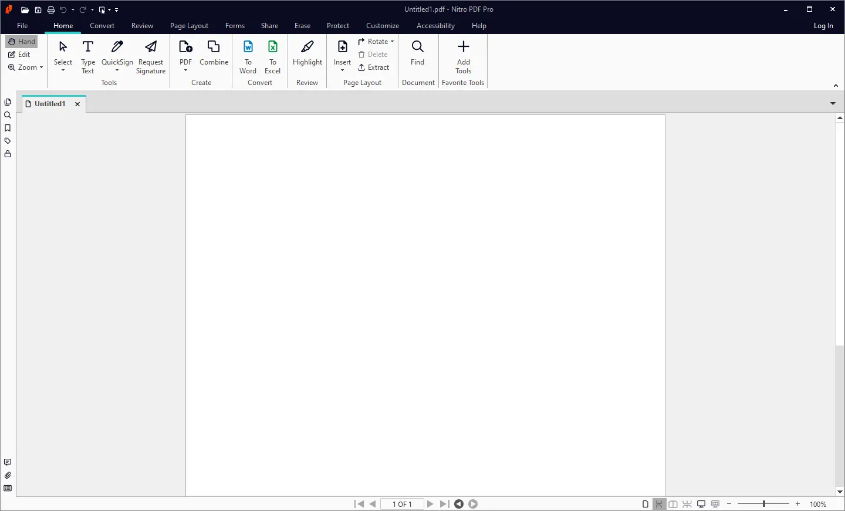The width and height of the screenshot is (845, 511).
Task: Open the Combine files tool
Action: pyautogui.click(x=214, y=53)
